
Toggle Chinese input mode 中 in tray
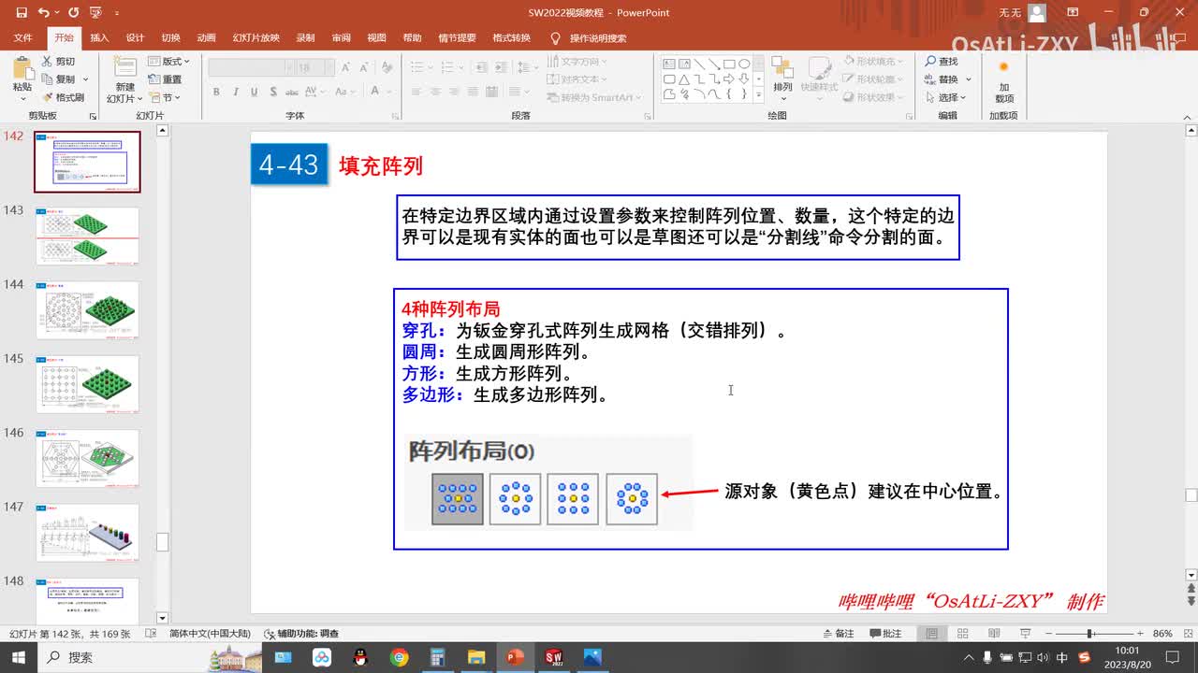click(x=1062, y=657)
